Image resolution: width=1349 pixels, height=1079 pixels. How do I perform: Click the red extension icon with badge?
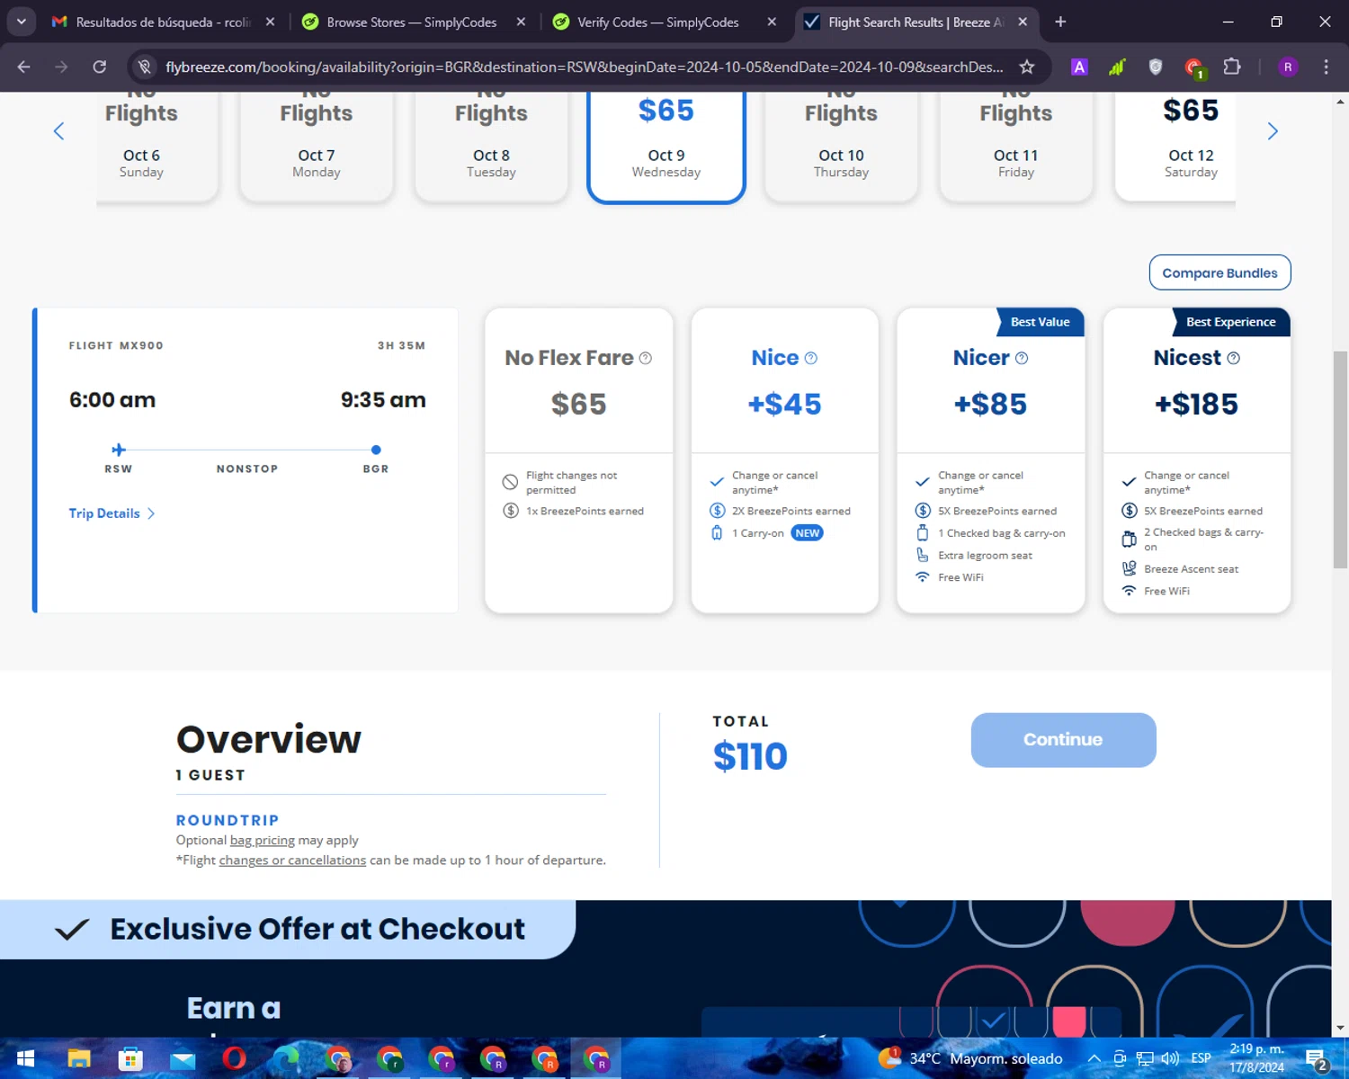point(1194,67)
